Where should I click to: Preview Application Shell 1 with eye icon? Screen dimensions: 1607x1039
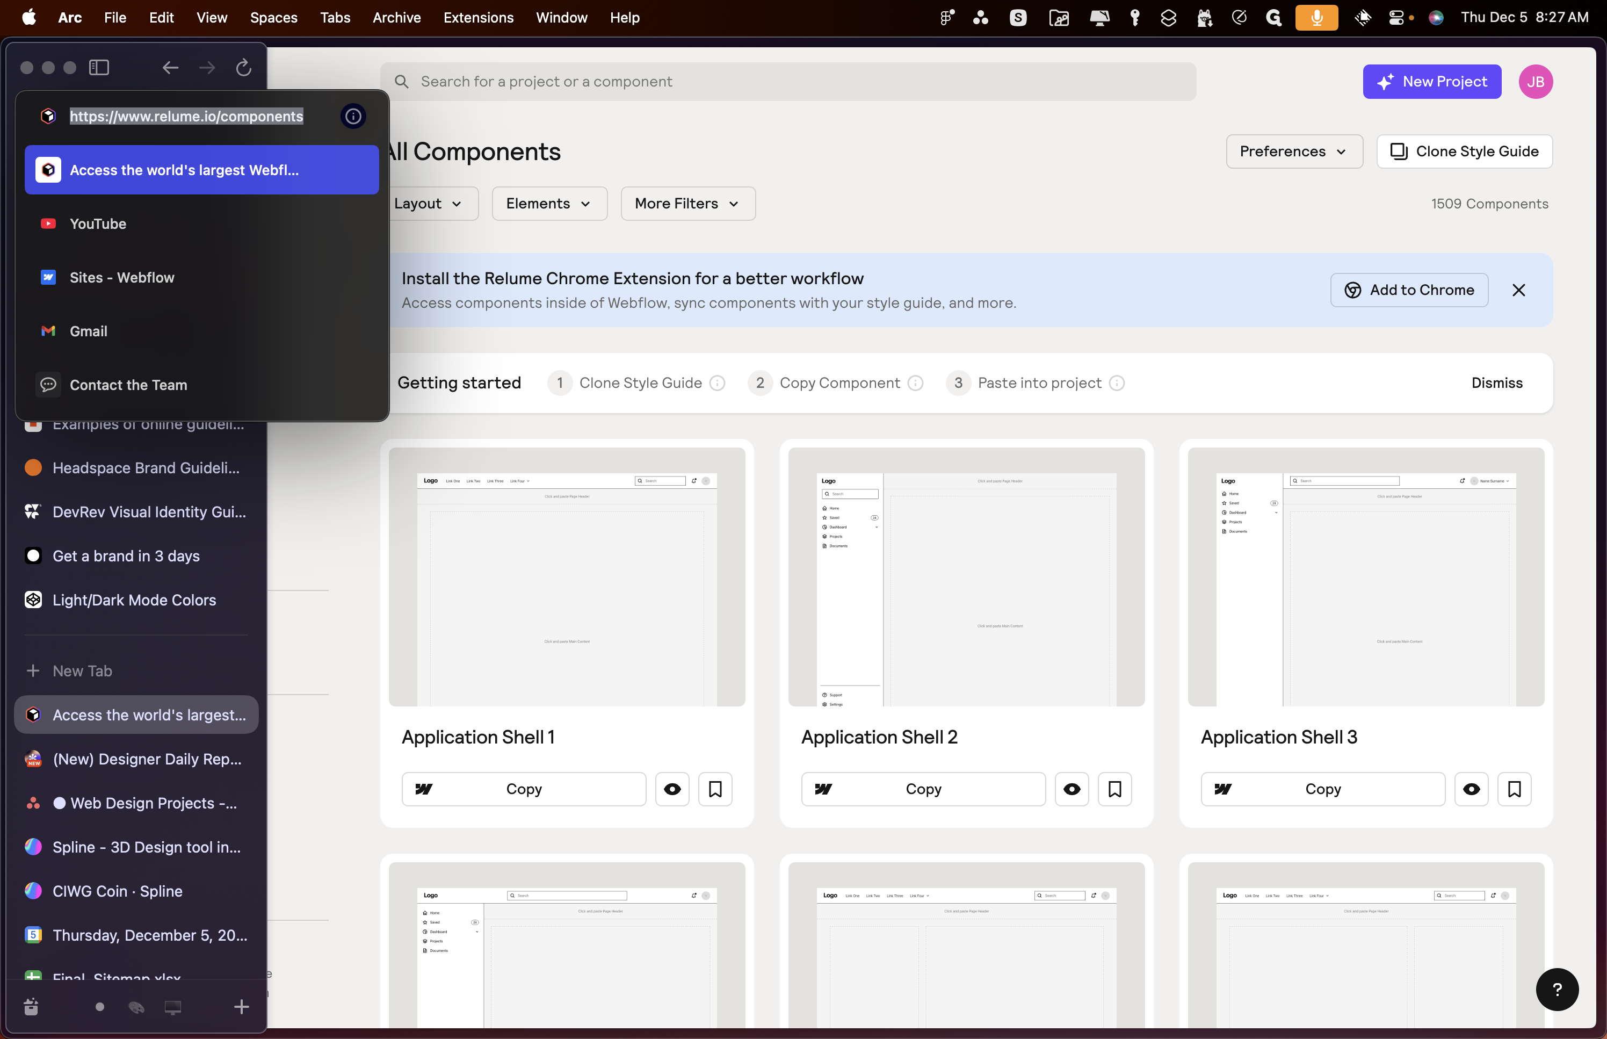click(672, 789)
